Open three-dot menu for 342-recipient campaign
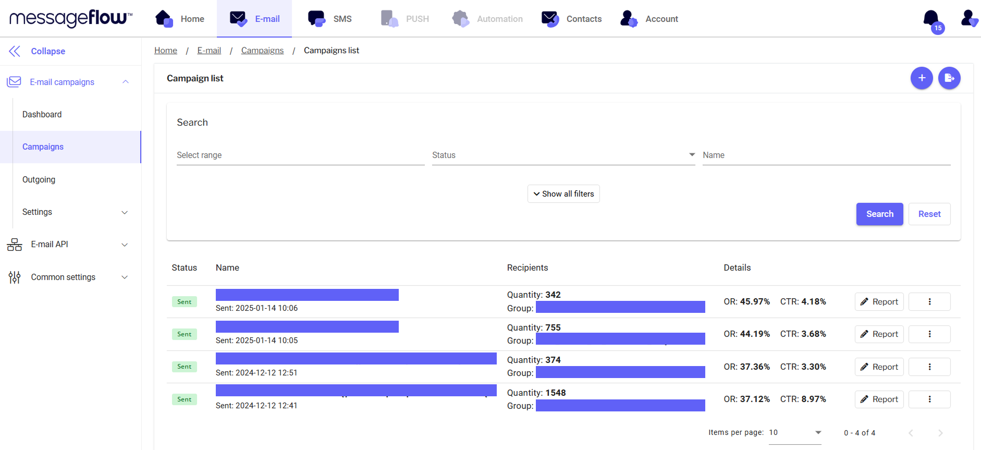The height and width of the screenshot is (450, 981). [929, 302]
